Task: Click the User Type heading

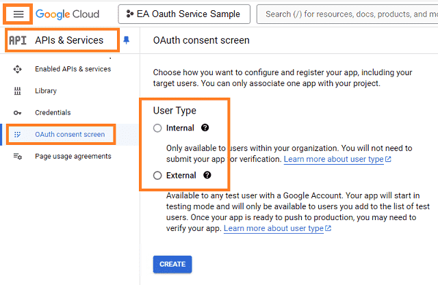Action: tap(175, 111)
